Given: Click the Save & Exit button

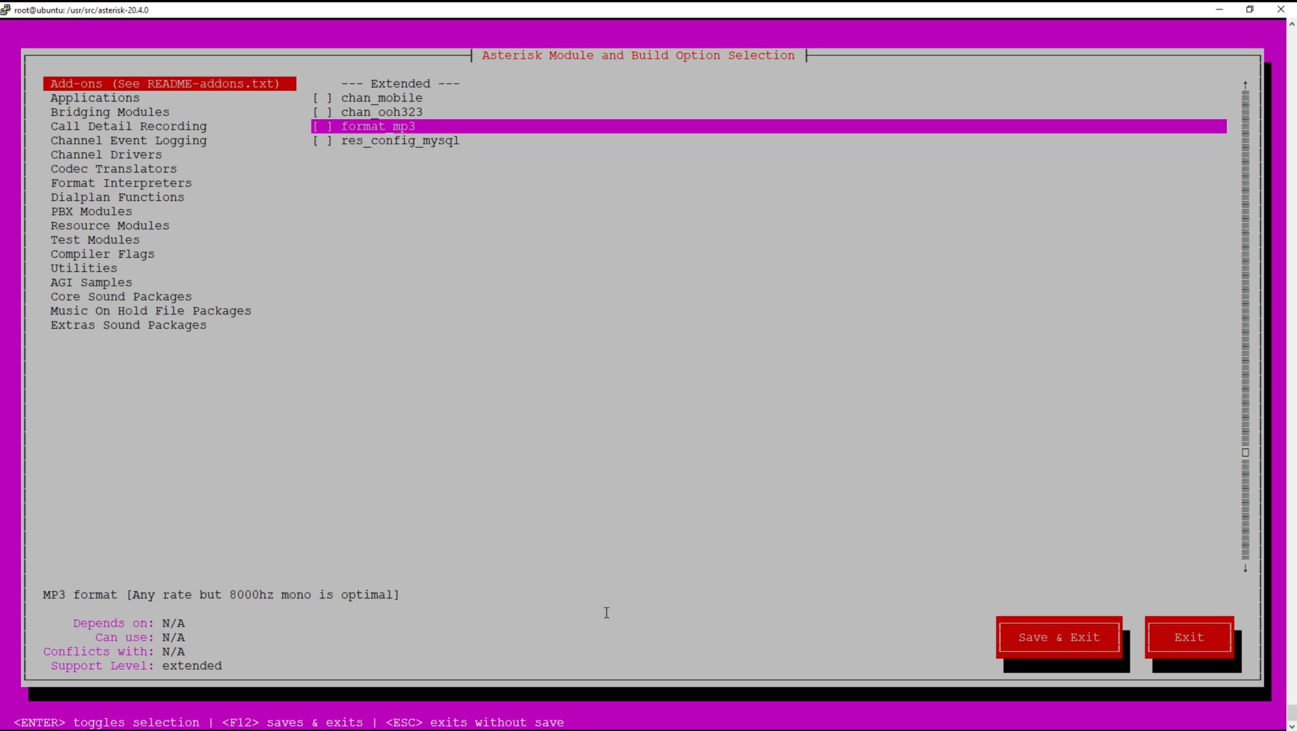Looking at the screenshot, I should pyautogui.click(x=1059, y=637).
